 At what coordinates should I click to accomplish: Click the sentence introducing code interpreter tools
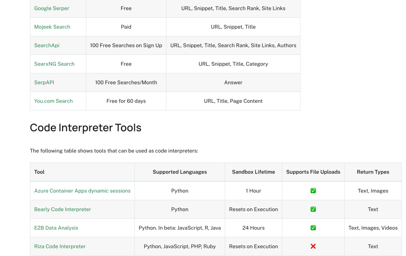(114, 151)
